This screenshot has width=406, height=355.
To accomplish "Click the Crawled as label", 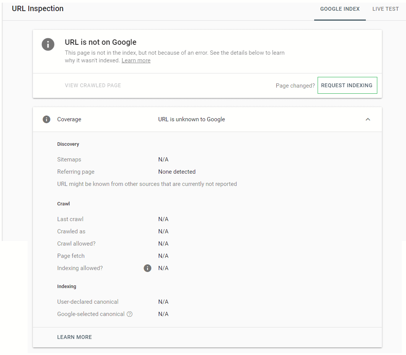I will [71, 231].
